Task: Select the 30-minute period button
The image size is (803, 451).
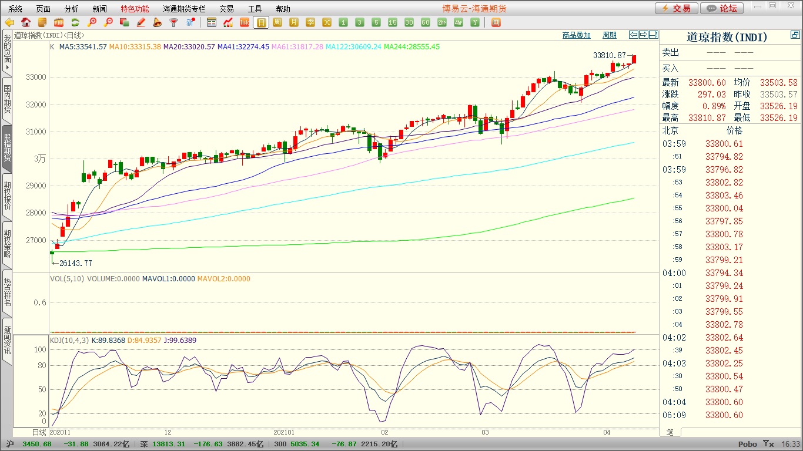Action: pos(409,22)
